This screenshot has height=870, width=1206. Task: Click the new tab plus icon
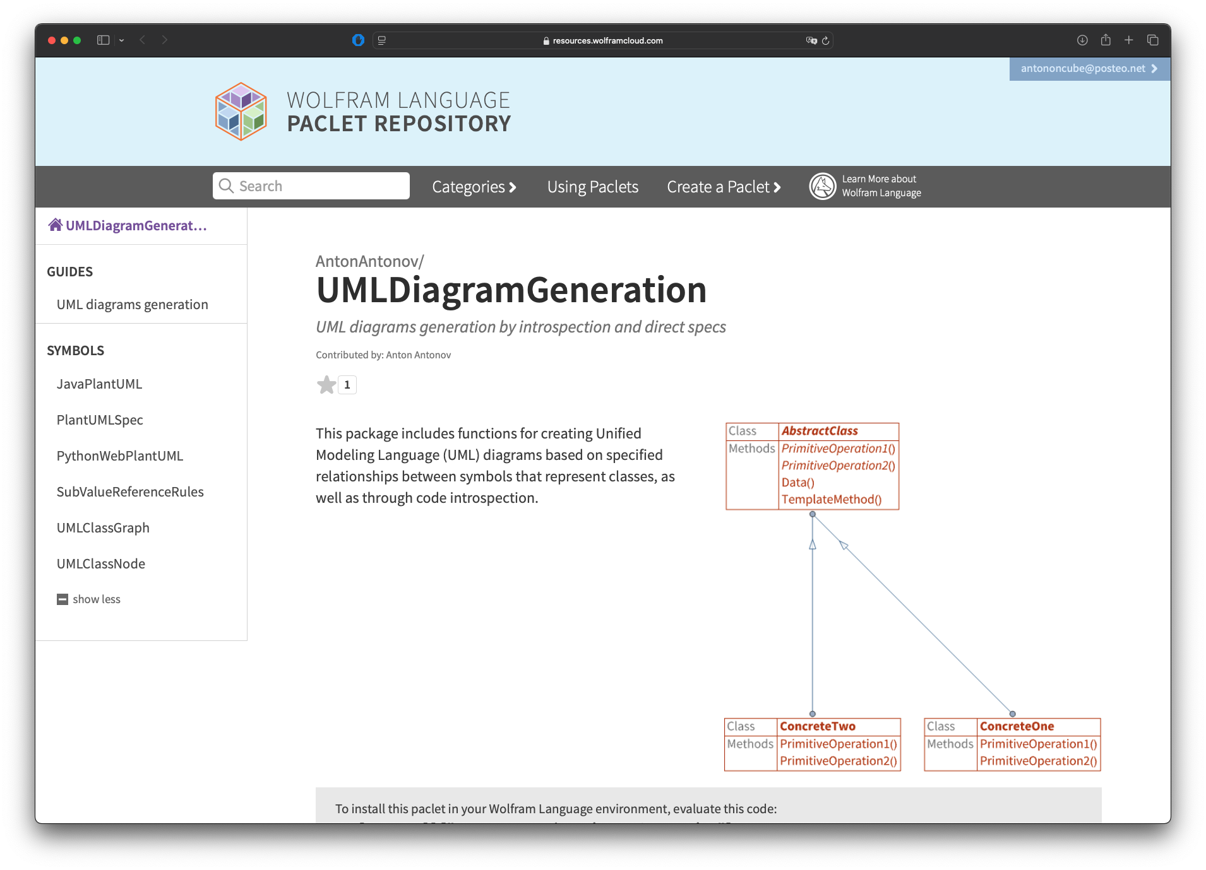click(x=1129, y=40)
